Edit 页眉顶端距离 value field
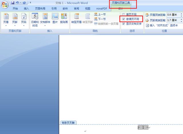183x134 pixels. click(x=174, y=15)
